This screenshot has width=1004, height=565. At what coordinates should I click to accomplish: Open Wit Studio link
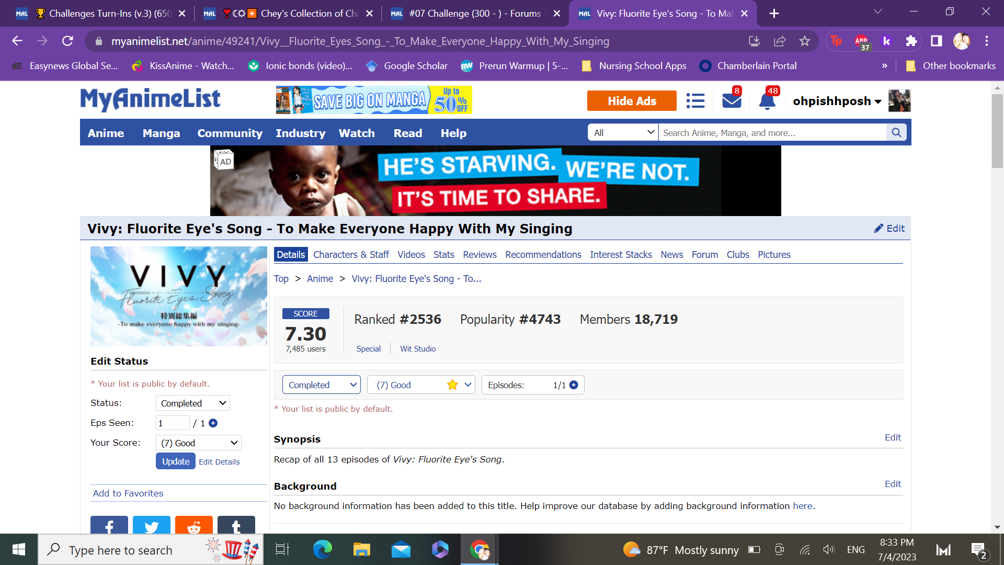[418, 349]
